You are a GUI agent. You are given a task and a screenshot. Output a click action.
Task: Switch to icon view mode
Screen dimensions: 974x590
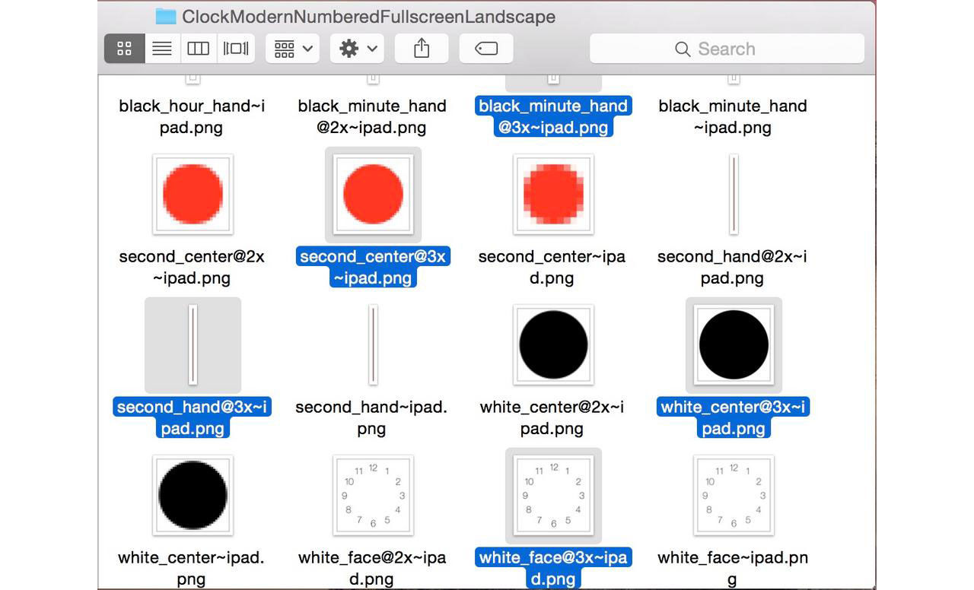124,49
